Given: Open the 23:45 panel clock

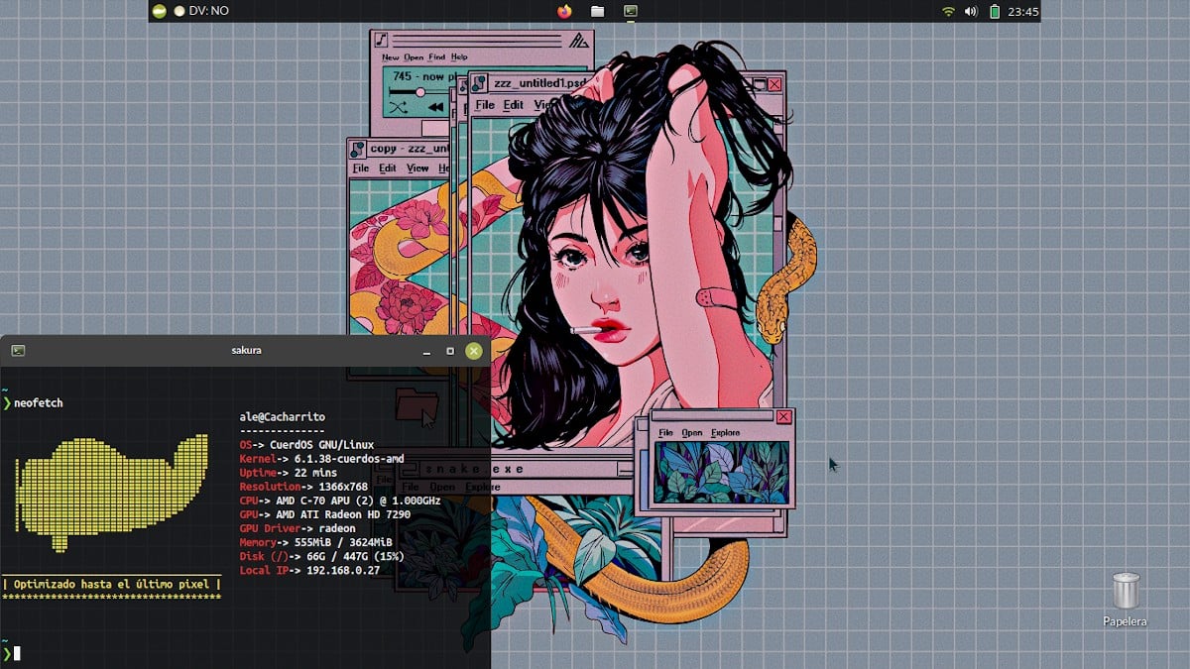Looking at the screenshot, I should 1022,11.
